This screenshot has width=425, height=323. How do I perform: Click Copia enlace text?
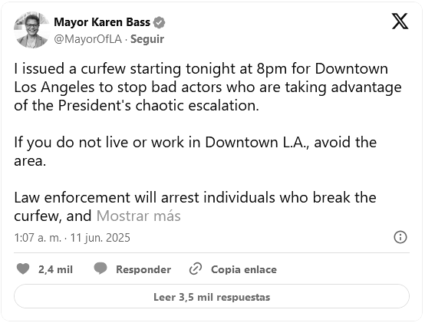coord(244,269)
